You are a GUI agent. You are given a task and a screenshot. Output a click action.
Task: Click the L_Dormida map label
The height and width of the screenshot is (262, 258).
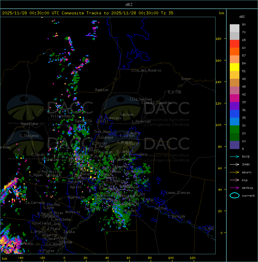pyautogui.click(x=176, y=216)
